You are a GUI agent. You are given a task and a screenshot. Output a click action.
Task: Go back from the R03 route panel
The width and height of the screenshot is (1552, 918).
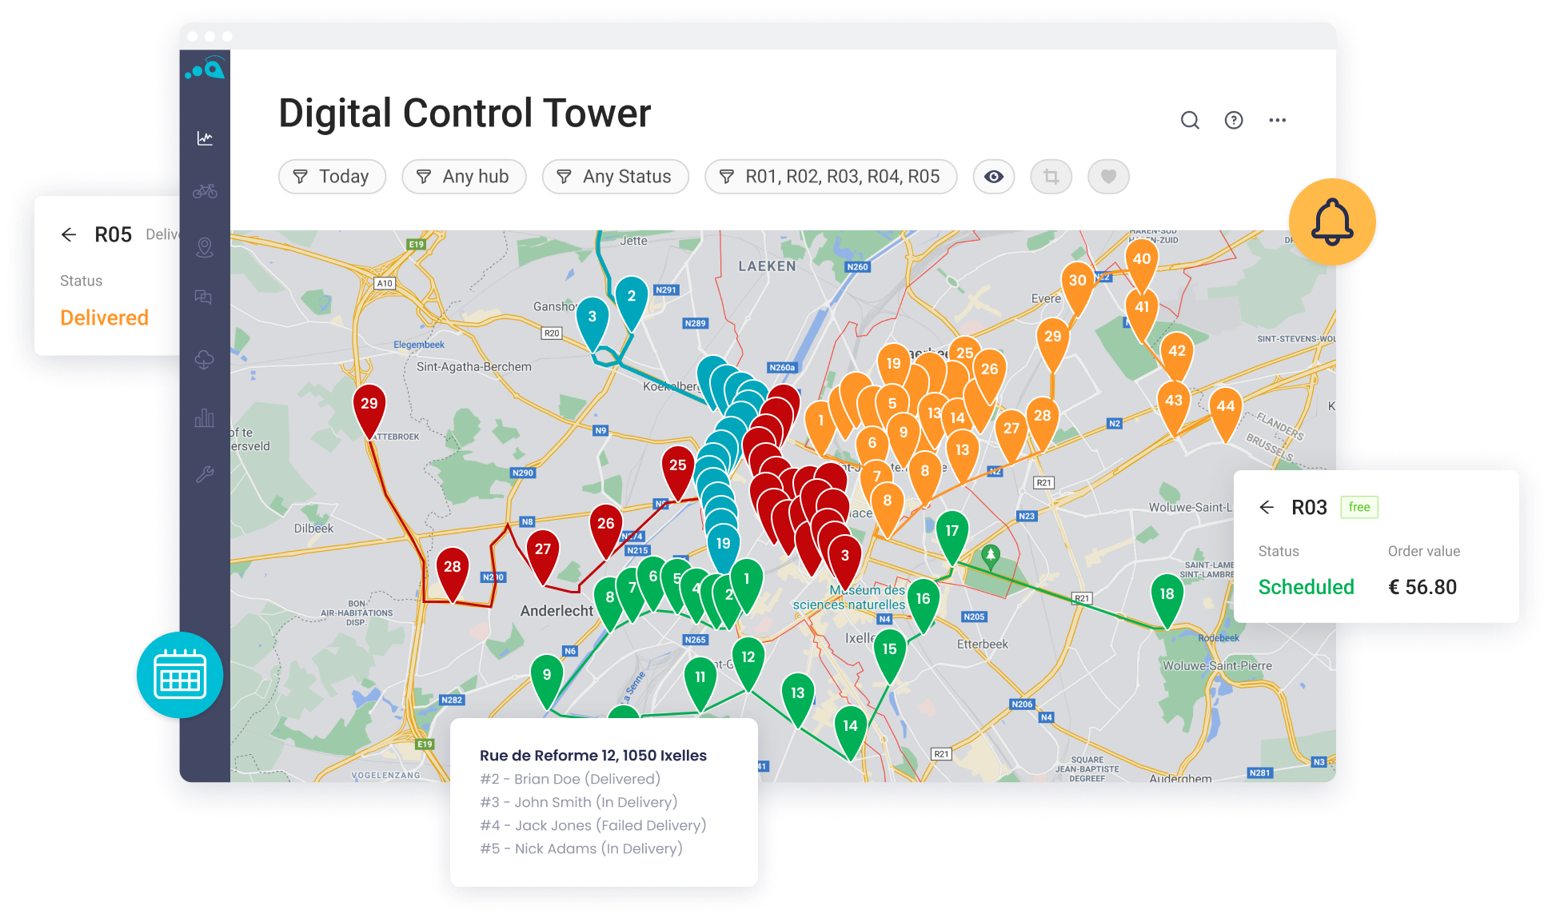click(x=1267, y=507)
